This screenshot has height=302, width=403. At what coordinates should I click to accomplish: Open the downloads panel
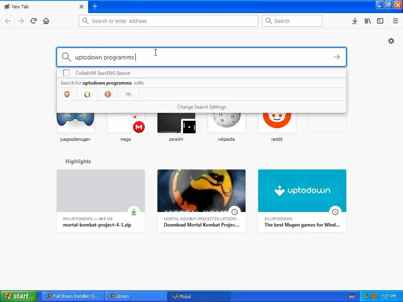(355, 21)
